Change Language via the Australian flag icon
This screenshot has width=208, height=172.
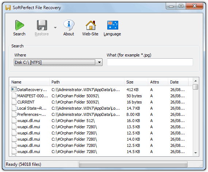pos(113,25)
